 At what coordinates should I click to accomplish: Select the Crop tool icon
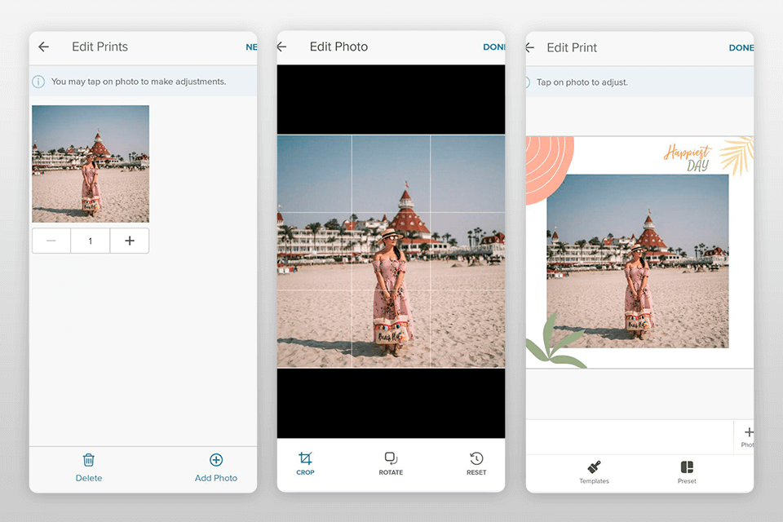tap(305, 458)
